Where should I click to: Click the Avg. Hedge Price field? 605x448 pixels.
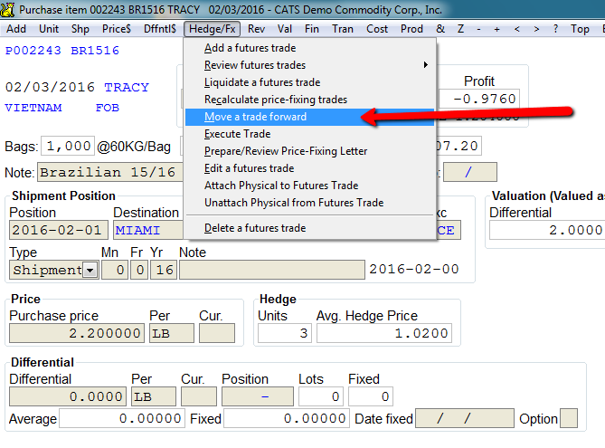384,333
